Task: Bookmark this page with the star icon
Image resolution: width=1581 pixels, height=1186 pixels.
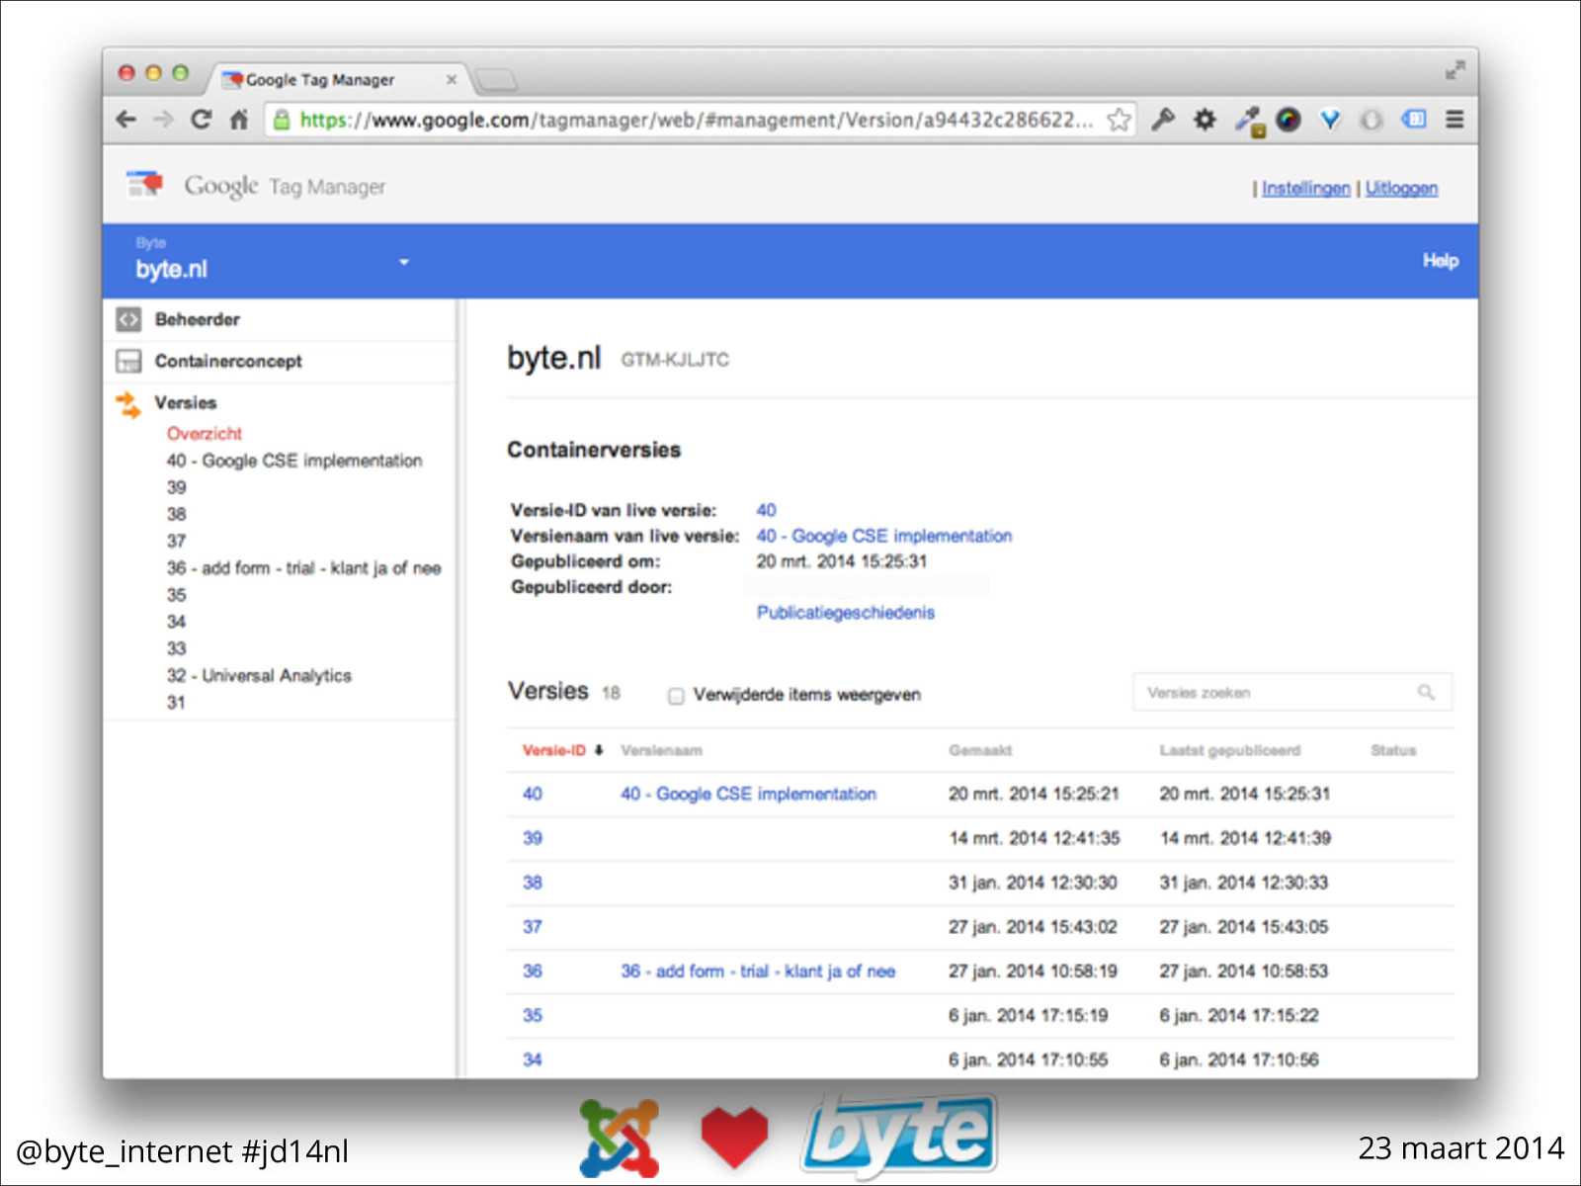Action: (1119, 120)
